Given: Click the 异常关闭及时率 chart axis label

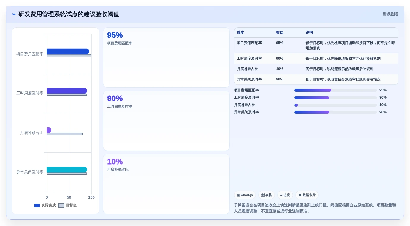Looking at the screenshot, I should pos(30,172).
